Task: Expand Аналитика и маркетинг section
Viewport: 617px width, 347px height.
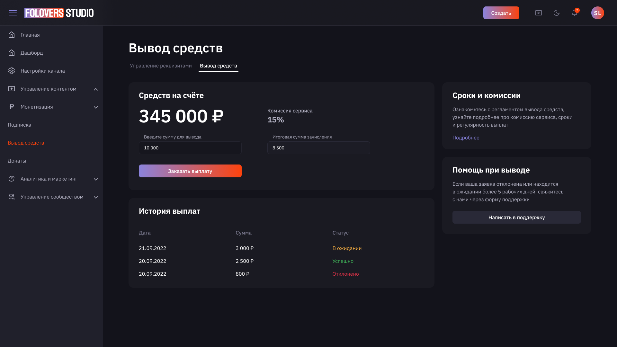Action: (95, 179)
